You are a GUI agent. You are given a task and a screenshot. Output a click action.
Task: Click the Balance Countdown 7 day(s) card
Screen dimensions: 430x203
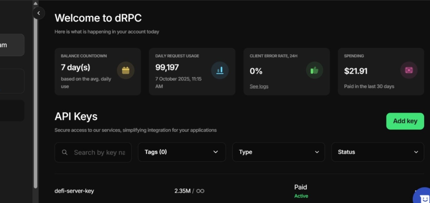pyautogui.click(x=98, y=71)
